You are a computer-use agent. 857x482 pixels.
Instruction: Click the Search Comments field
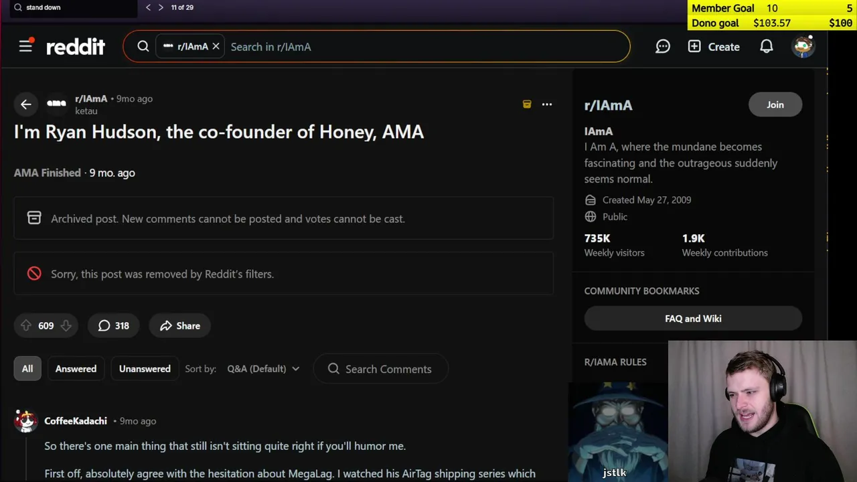(x=388, y=369)
